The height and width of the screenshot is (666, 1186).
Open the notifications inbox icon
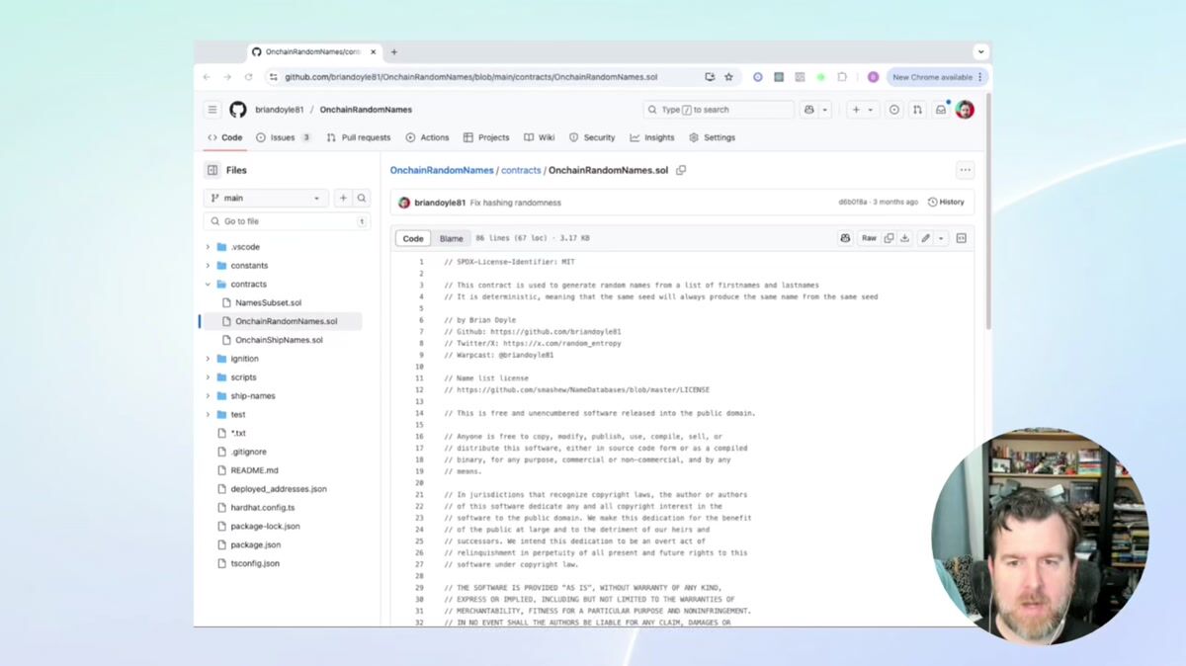[x=941, y=110]
